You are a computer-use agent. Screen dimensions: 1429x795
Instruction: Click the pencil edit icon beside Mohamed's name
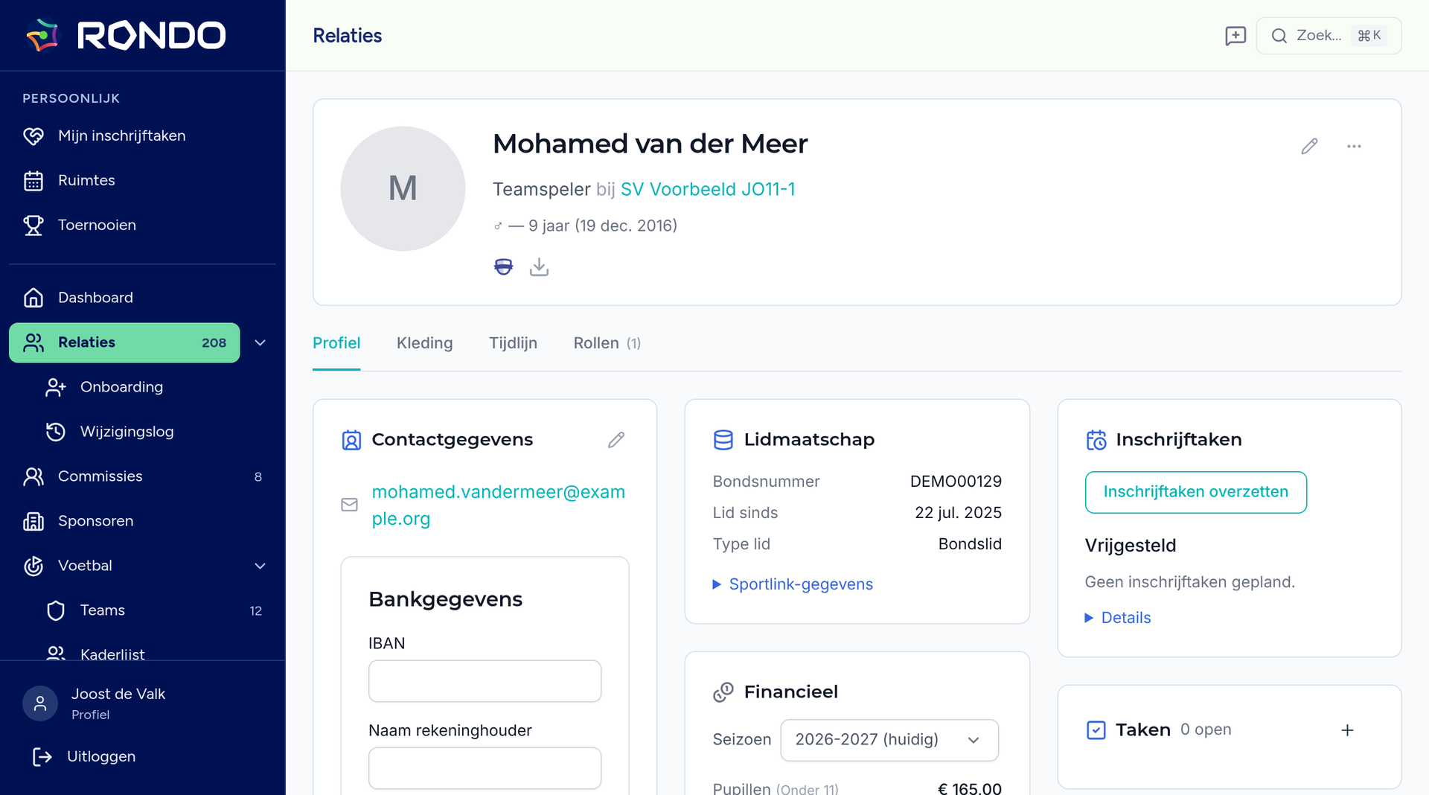point(1309,146)
